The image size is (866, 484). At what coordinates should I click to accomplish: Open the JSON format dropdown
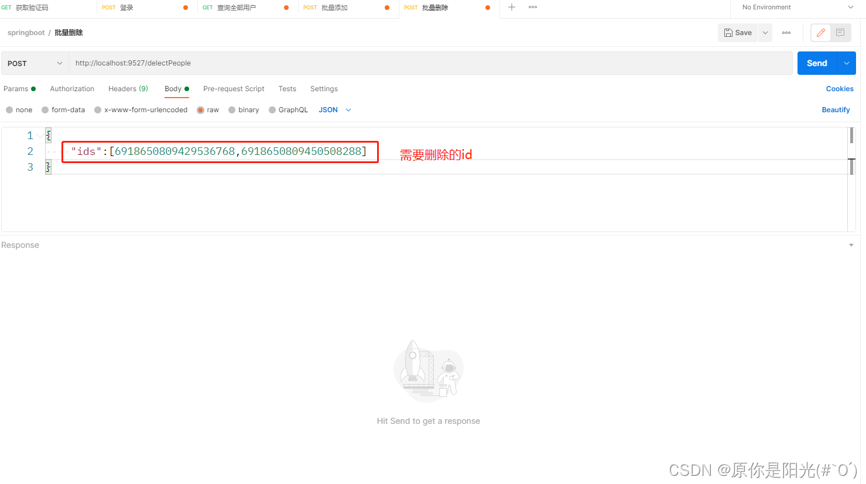[x=335, y=110]
